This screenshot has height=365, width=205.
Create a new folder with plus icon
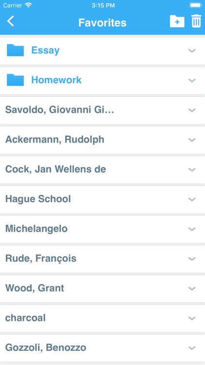(177, 21)
